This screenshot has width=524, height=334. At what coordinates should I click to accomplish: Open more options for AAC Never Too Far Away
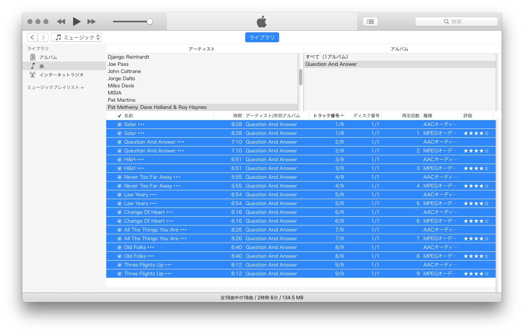177,177
